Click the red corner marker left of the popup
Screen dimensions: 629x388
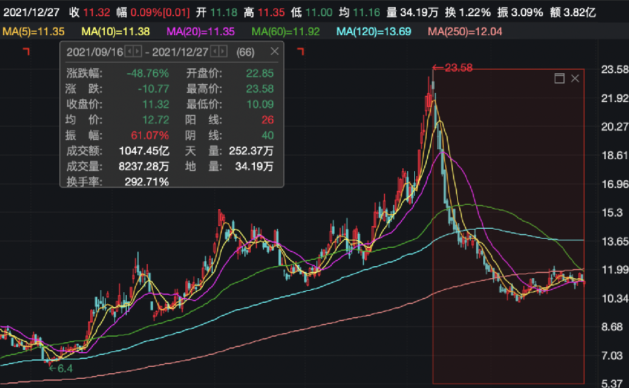point(27,51)
